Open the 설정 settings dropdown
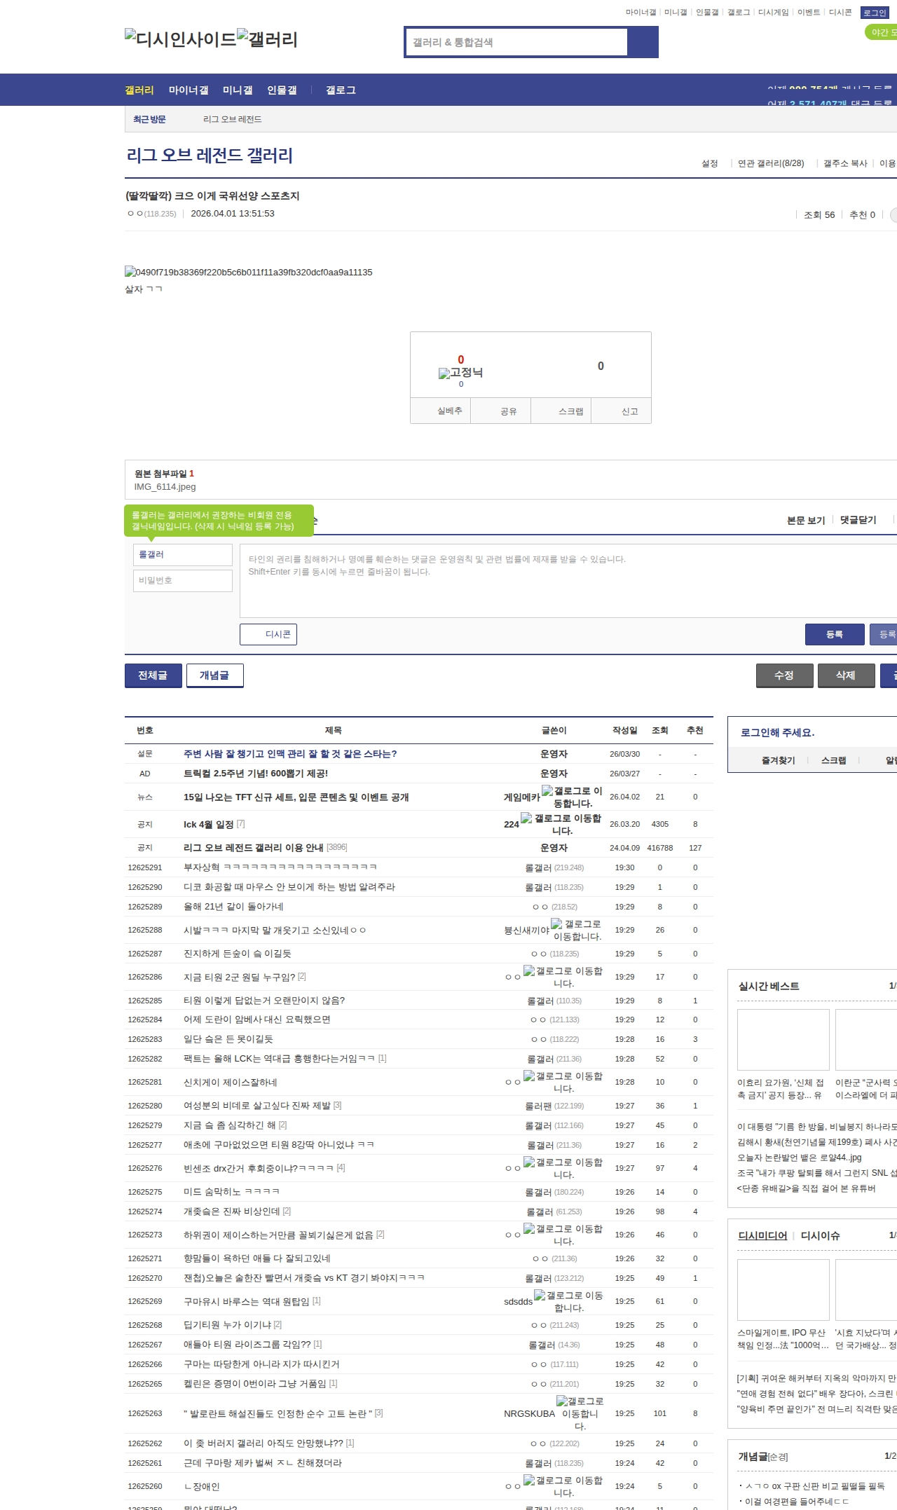Screen dimensions: 897x1510 [709, 163]
